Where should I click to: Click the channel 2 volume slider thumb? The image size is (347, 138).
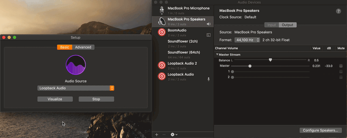coord(232,77)
